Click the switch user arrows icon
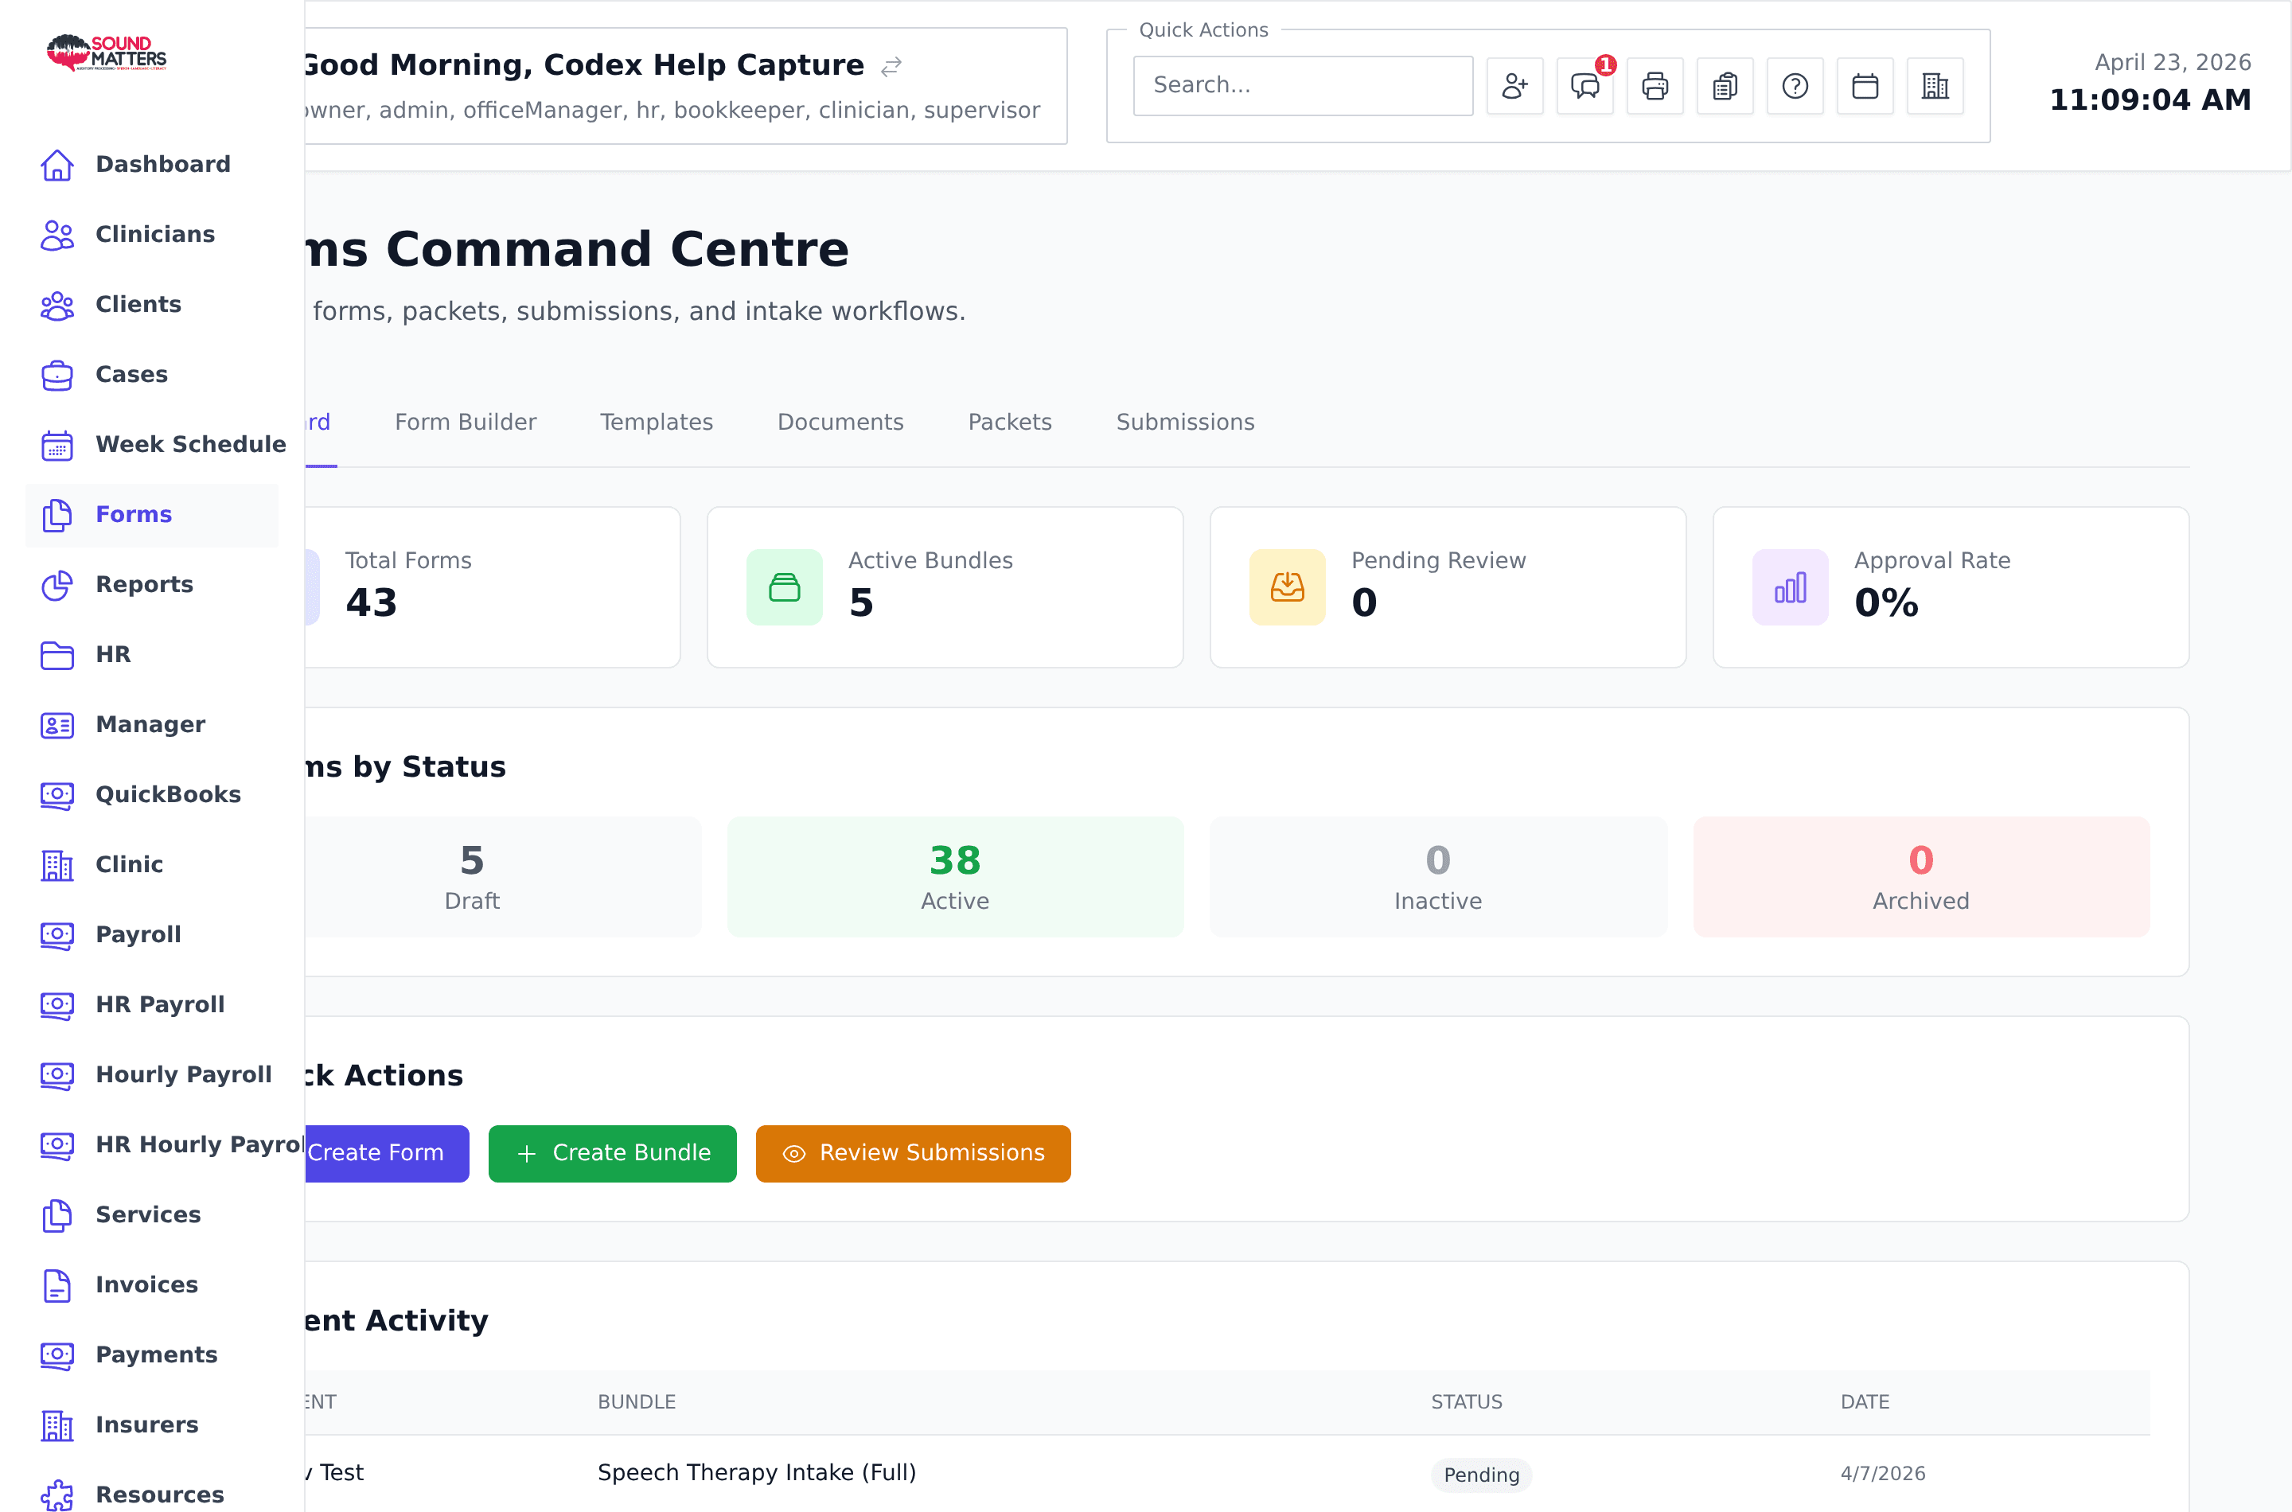Viewport: 2292px width, 1512px height. point(891,67)
